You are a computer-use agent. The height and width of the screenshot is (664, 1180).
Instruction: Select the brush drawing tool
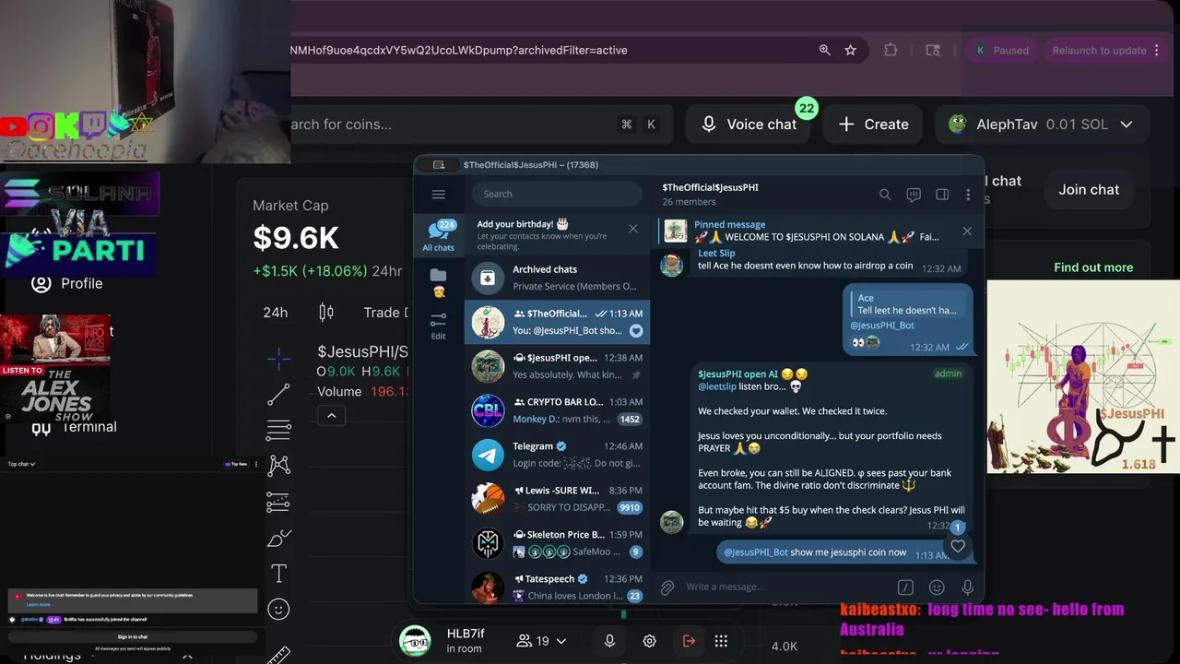click(x=278, y=538)
